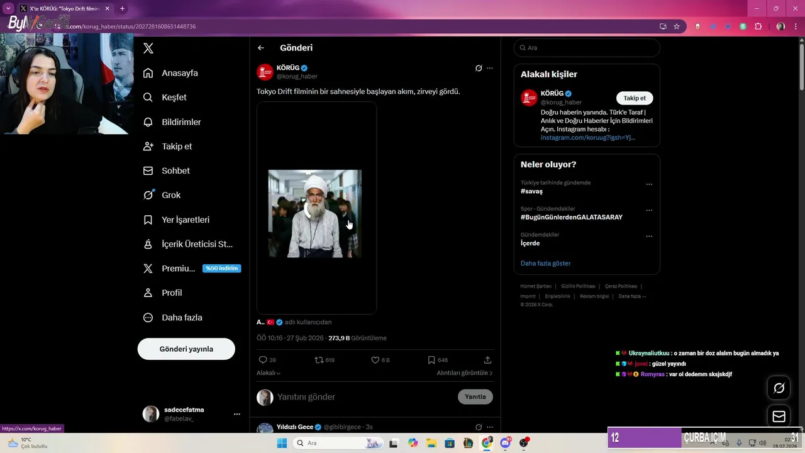This screenshot has width=805, height=453.
Task: Open sadecefatma account options menu
Action: 237,414
